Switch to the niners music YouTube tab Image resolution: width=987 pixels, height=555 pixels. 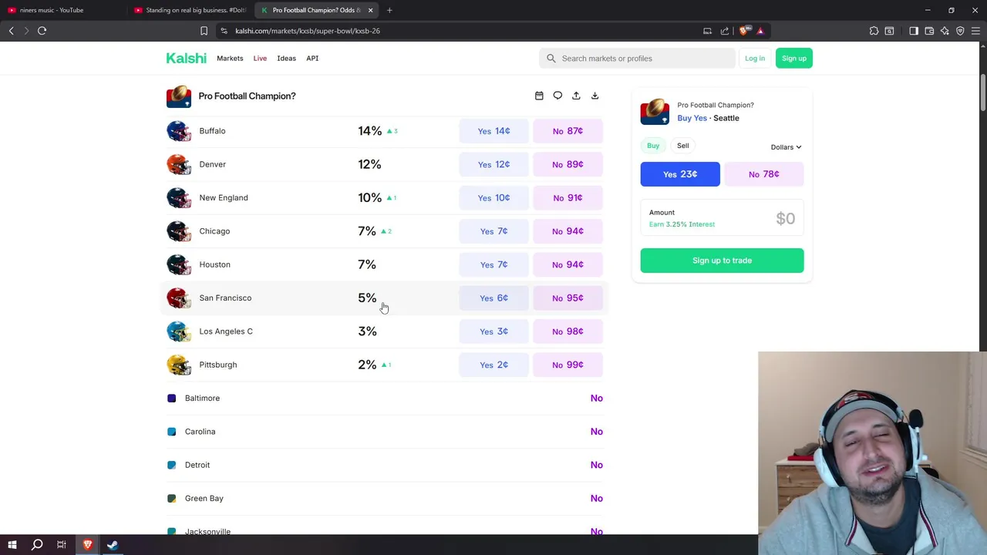62,10
